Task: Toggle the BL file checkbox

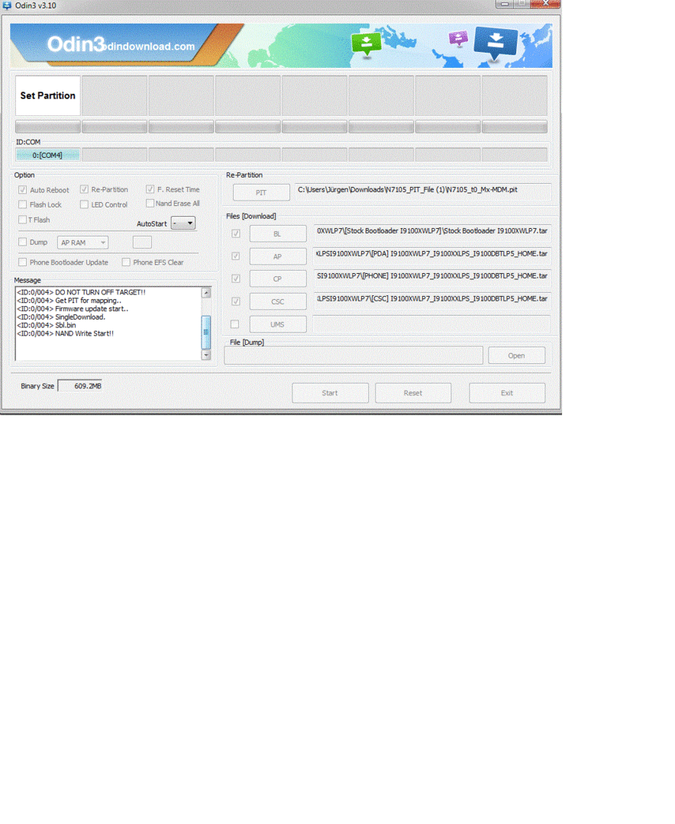Action: [236, 234]
